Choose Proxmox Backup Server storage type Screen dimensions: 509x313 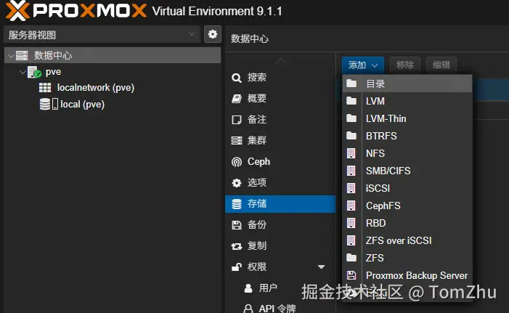(x=407, y=275)
